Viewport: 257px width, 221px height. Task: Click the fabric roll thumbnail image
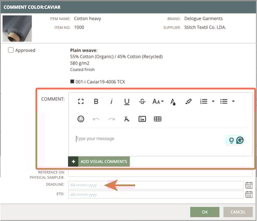point(17,29)
